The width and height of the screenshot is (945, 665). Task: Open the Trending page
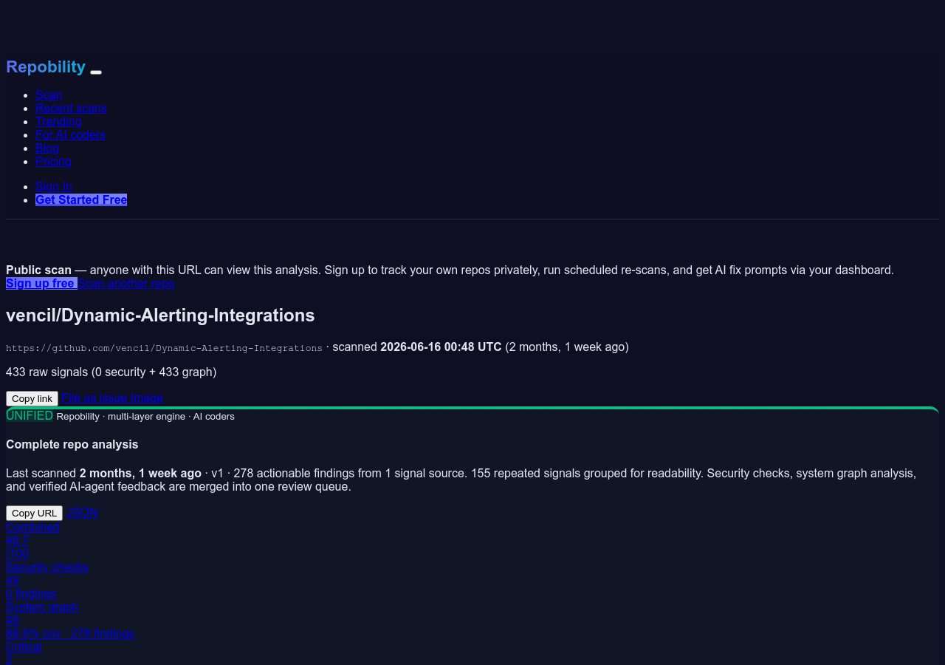coord(58,121)
